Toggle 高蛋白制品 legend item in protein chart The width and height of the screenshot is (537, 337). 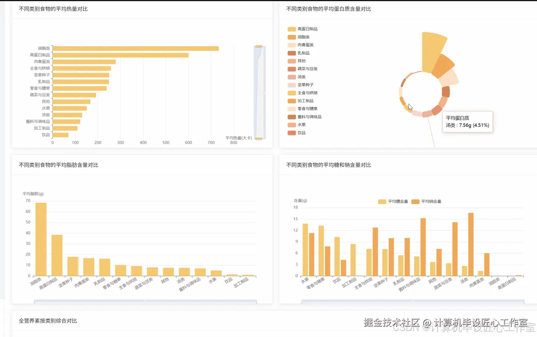(303, 29)
